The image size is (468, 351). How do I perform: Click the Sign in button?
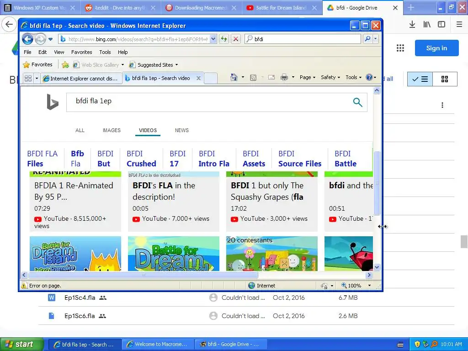(436, 48)
